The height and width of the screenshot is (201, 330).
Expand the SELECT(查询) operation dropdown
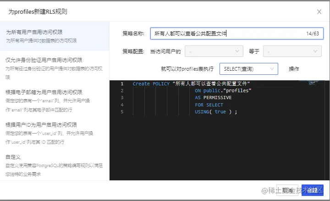(x=248, y=69)
